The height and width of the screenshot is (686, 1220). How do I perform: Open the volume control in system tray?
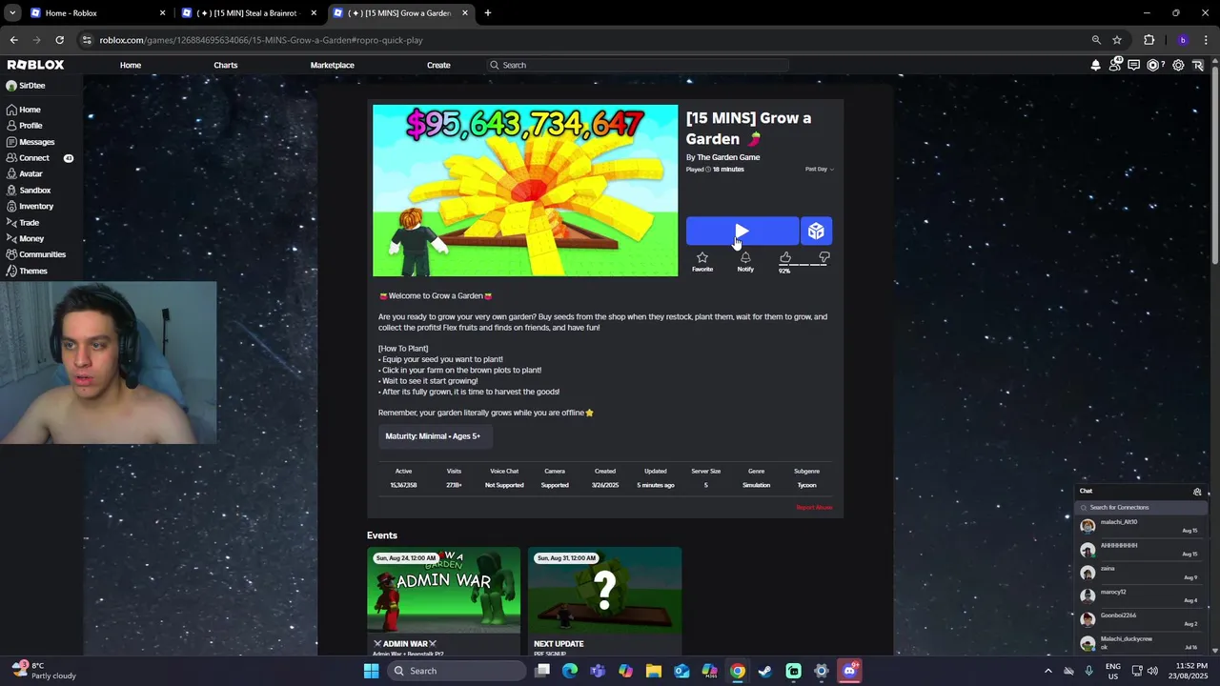(1152, 671)
